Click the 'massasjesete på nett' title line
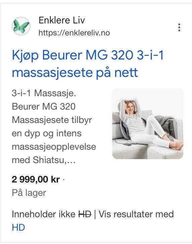The height and width of the screenshot is (244, 192). coord(75,73)
